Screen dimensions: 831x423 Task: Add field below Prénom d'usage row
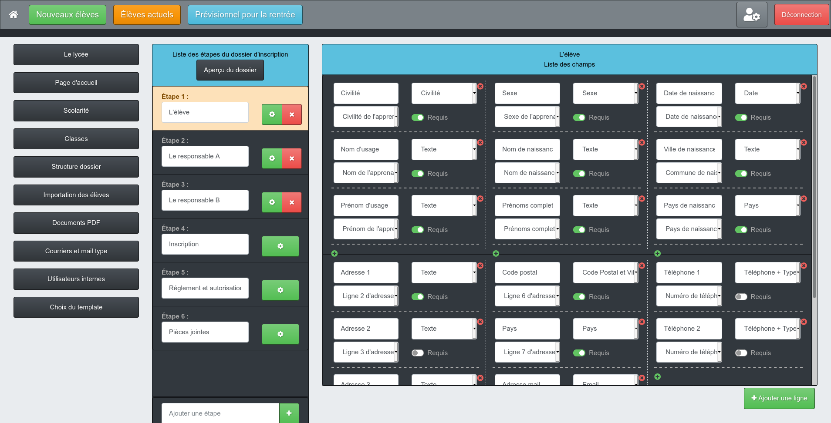(334, 253)
